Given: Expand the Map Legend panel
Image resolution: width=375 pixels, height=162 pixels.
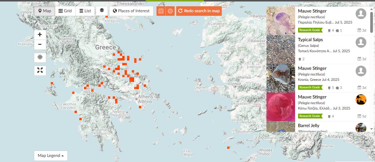Looking at the screenshot, I should (51, 156).
